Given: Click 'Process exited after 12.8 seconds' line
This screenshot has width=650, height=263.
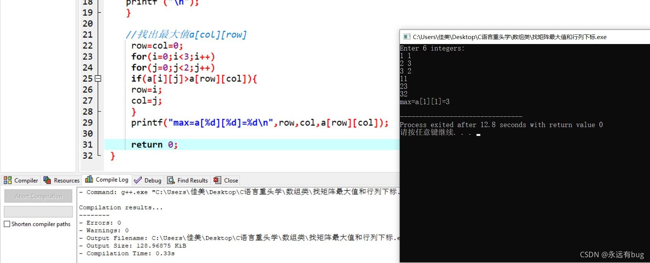Looking at the screenshot, I should (x=501, y=125).
